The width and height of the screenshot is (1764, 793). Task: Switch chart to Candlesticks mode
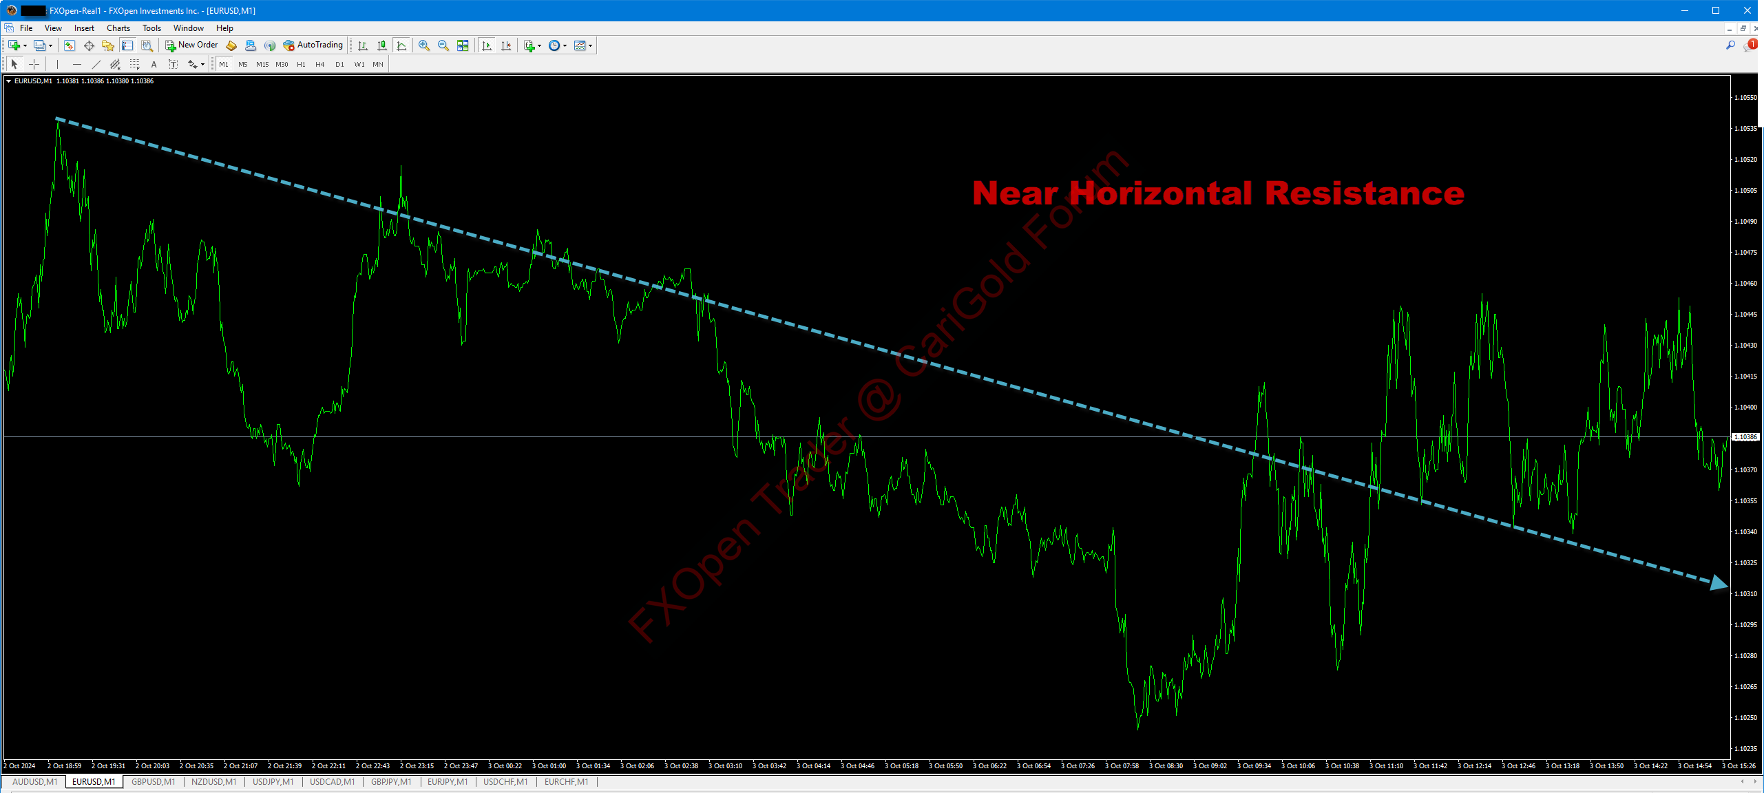click(382, 45)
